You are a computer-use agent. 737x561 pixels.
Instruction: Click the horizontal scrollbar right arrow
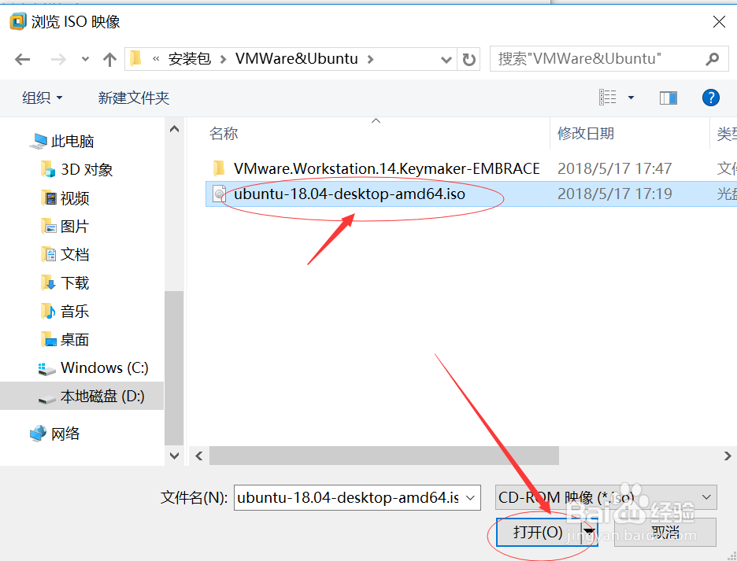coord(727,456)
